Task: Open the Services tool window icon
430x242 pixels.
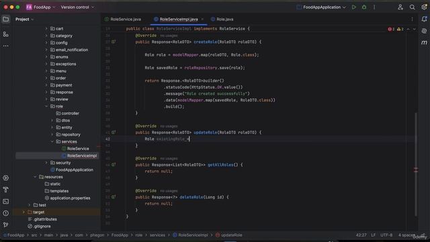Action: 6,178
